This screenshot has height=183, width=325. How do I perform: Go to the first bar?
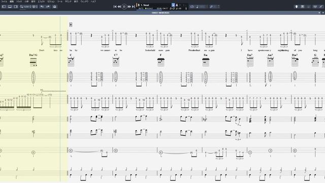115,7
